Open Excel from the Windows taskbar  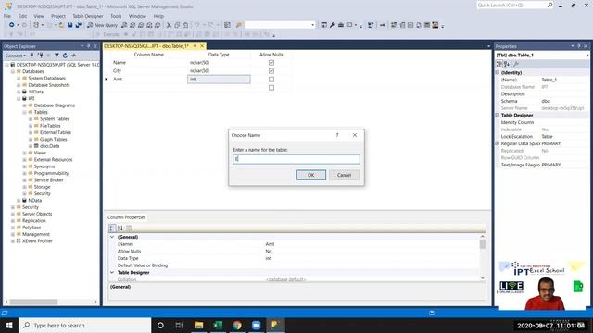point(218,325)
